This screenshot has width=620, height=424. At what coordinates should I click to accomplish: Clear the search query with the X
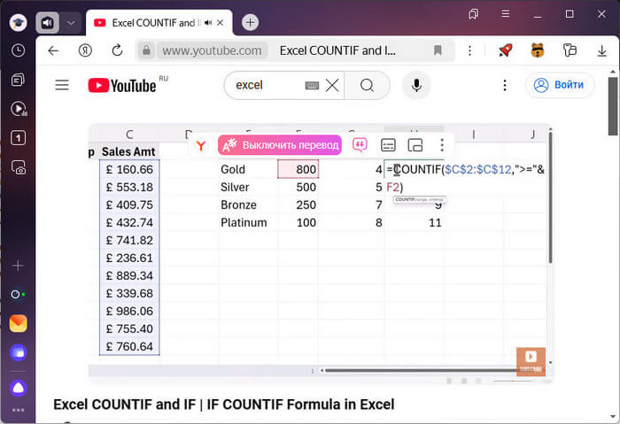[332, 86]
